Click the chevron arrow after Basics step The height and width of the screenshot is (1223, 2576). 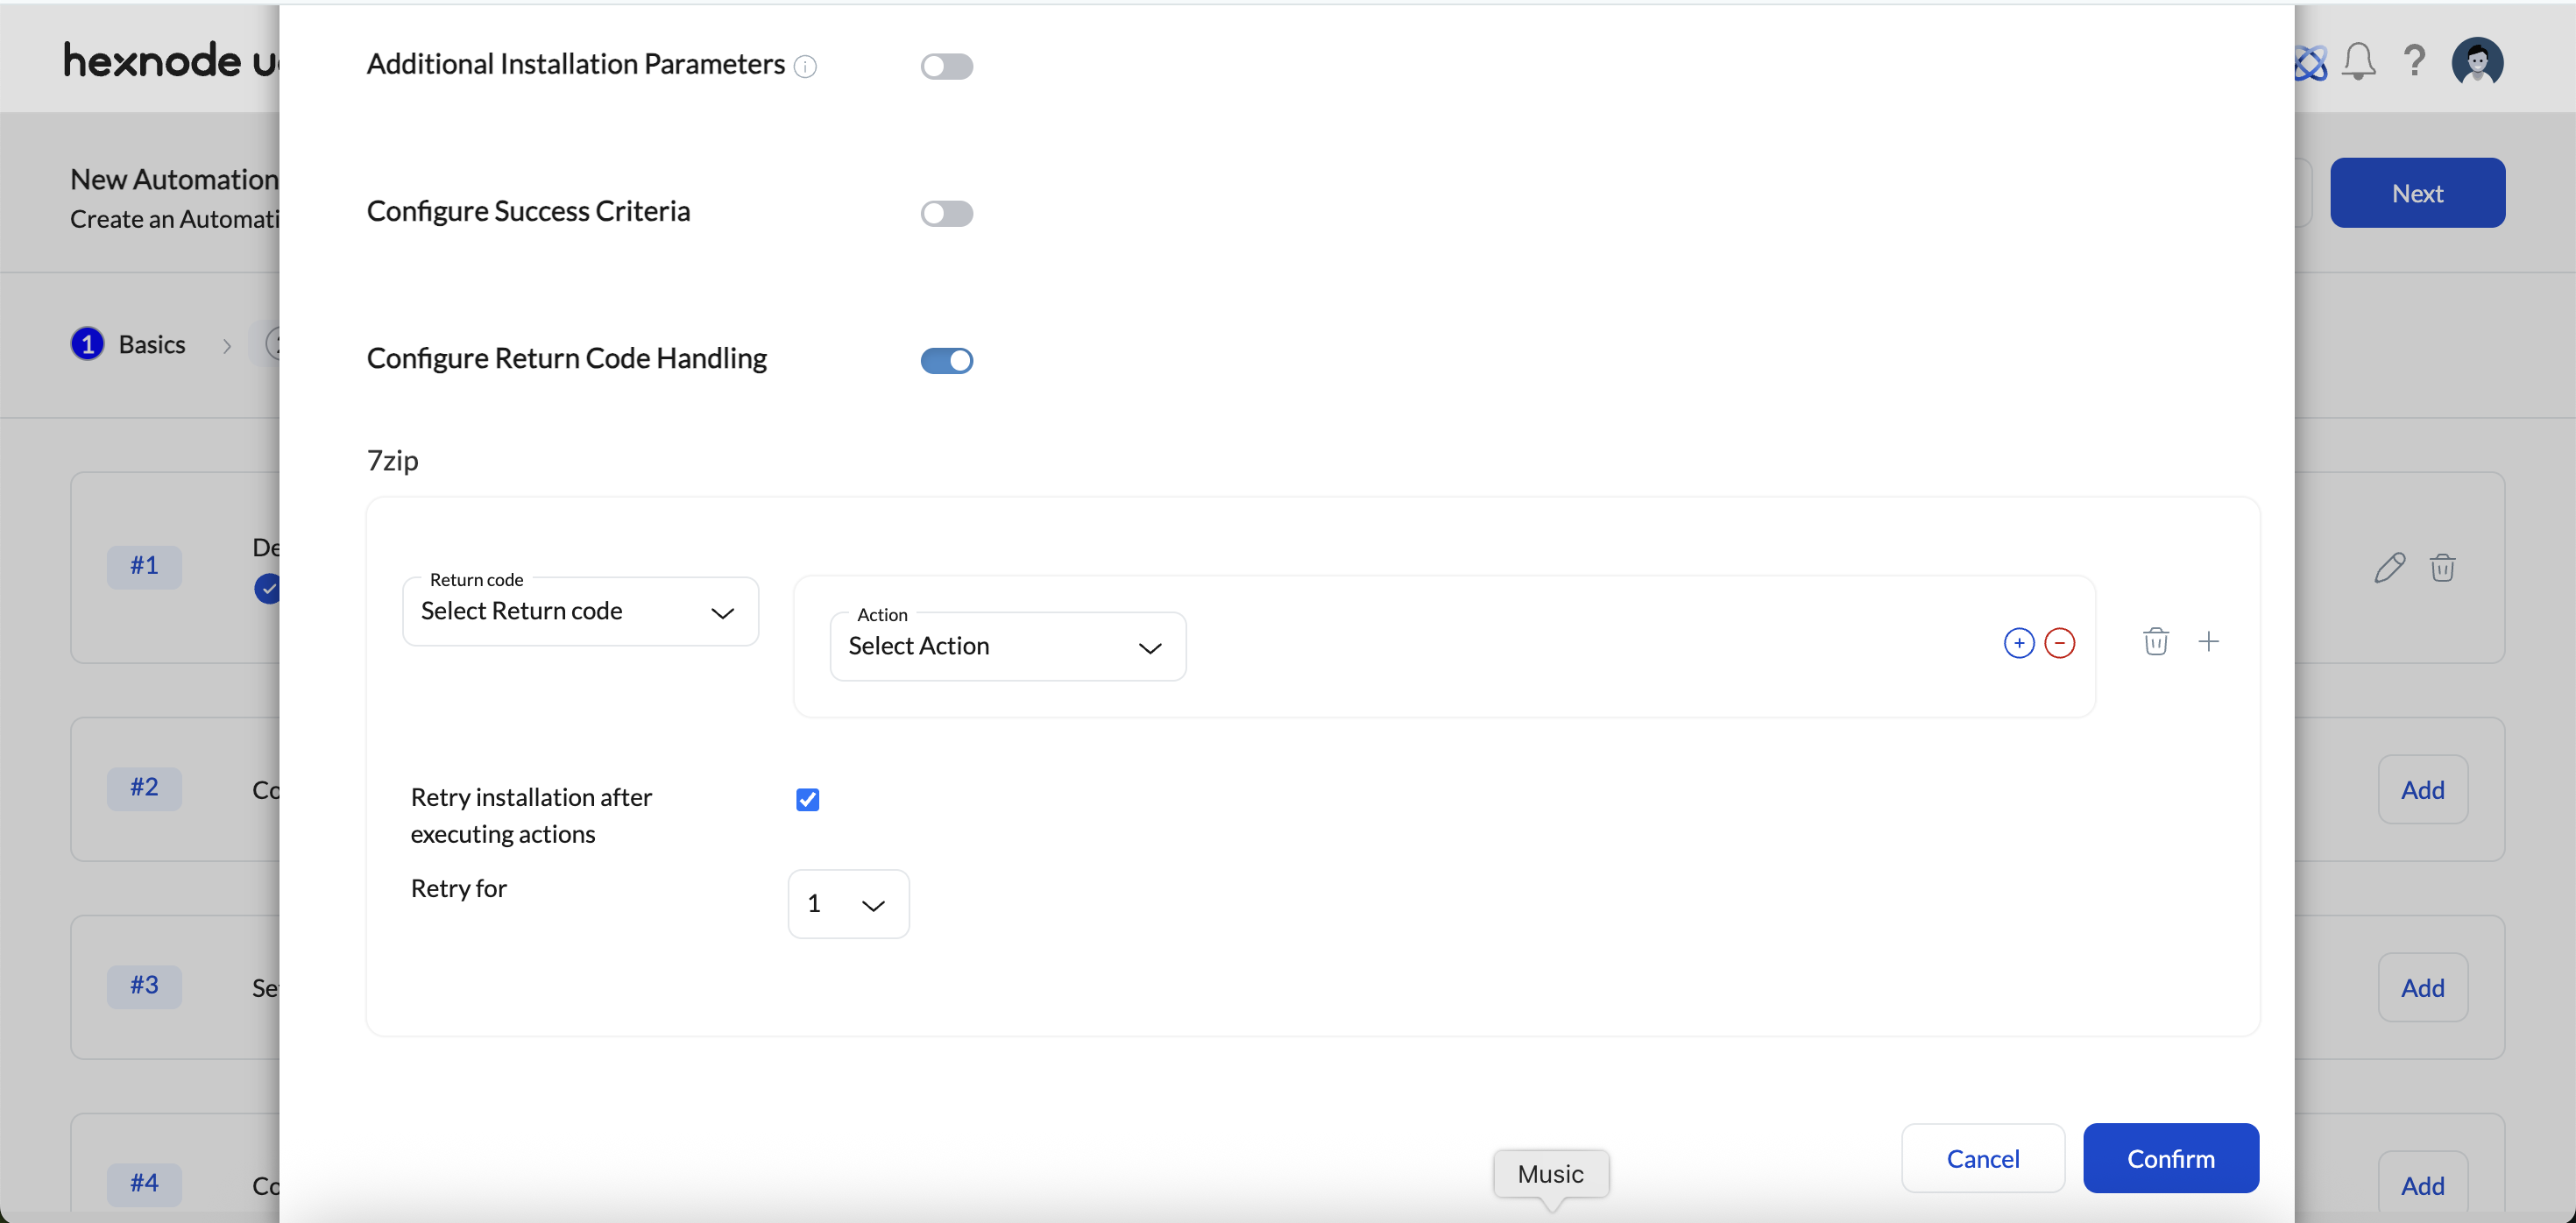227,346
